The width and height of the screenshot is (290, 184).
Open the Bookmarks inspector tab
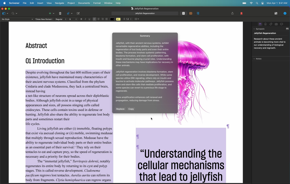tap(266, 24)
